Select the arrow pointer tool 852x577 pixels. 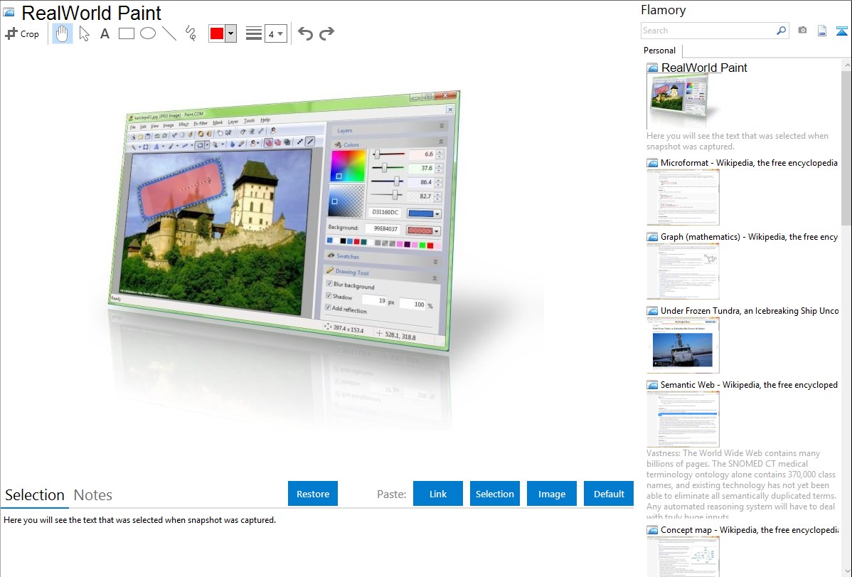(x=84, y=33)
